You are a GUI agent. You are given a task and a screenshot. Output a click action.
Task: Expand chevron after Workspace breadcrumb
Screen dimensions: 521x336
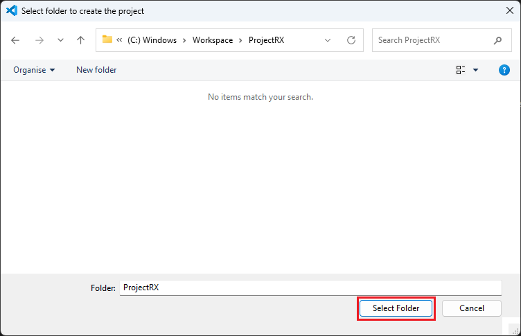[x=240, y=41]
